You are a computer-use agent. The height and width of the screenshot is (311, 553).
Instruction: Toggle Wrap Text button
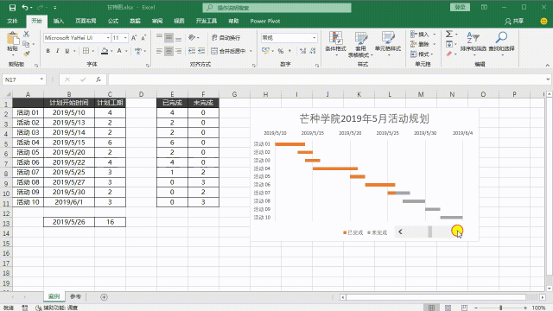point(226,38)
